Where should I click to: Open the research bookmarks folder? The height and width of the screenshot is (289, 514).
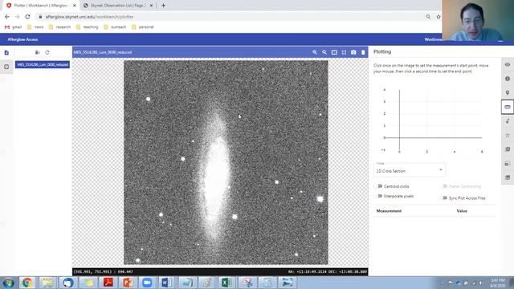tap(59, 27)
